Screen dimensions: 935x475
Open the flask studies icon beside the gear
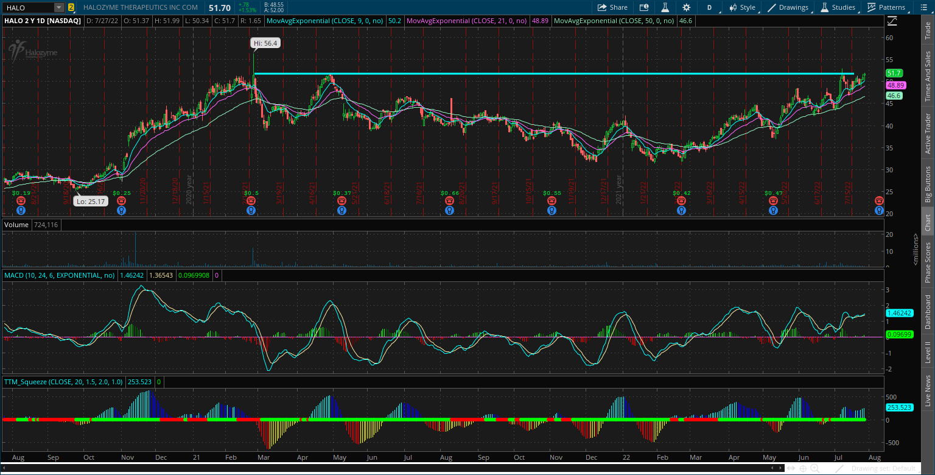pos(665,7)
